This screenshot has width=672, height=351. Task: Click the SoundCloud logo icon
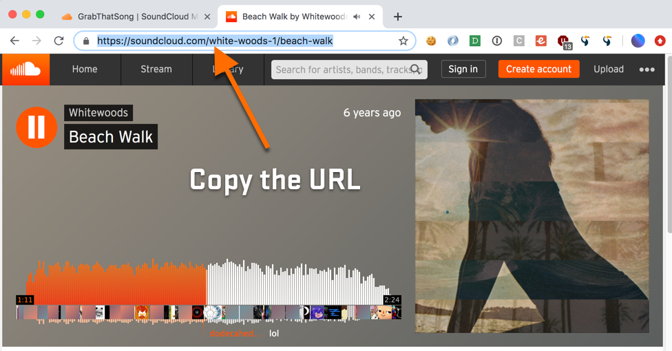tap(25, 70)
